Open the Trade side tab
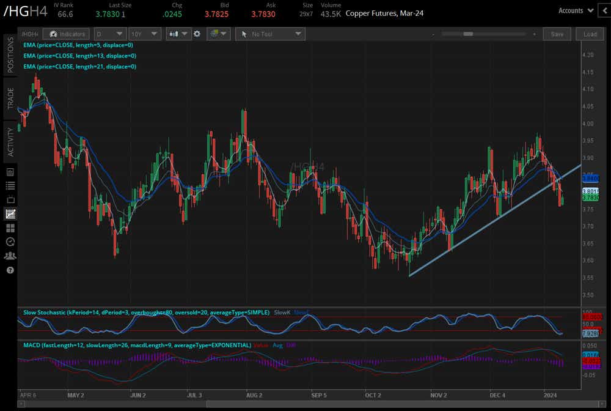Screen dimensions: 611x411 (x=10, y=98)
